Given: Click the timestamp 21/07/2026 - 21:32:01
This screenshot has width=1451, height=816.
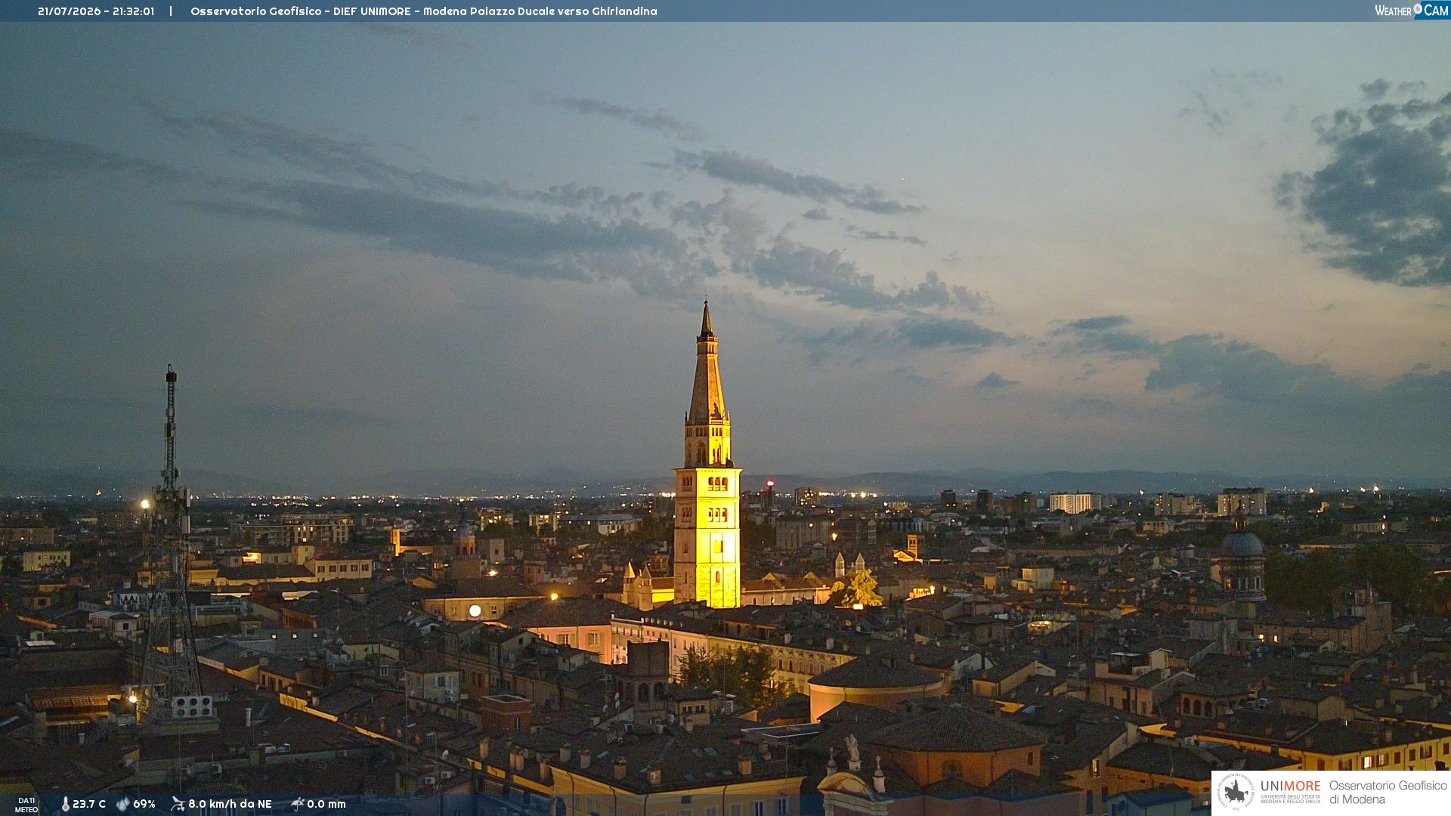Looking at the screenshot, I should 96,11.
